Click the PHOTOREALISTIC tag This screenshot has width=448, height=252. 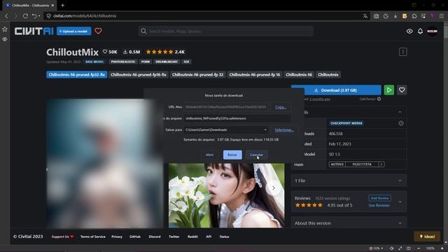pos(123,62)
